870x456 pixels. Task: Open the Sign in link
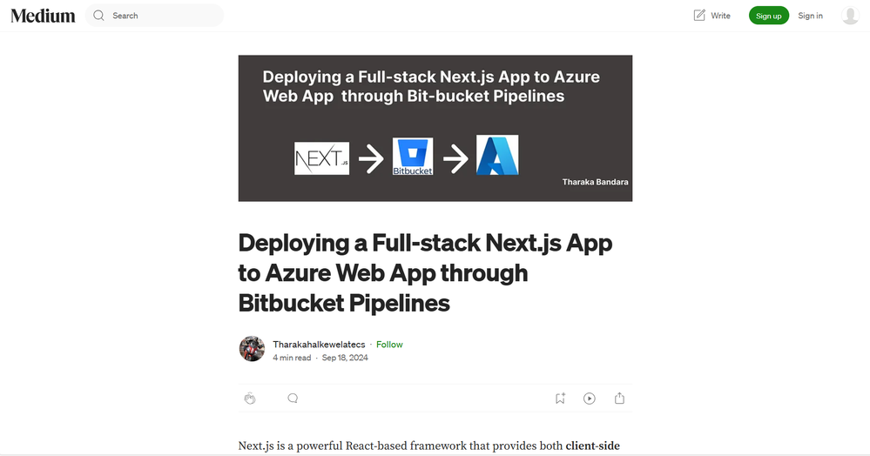(810, 16)
